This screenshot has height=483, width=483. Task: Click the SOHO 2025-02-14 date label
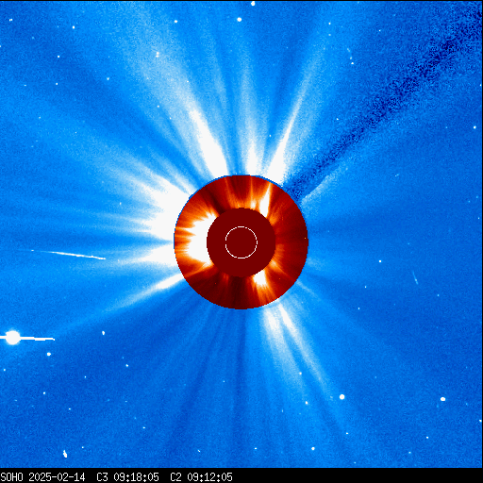click(42, 477)
